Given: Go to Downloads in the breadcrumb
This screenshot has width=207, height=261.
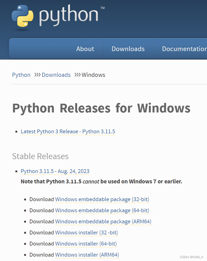Looking at the screenshot, I should (x=56, y=75).
